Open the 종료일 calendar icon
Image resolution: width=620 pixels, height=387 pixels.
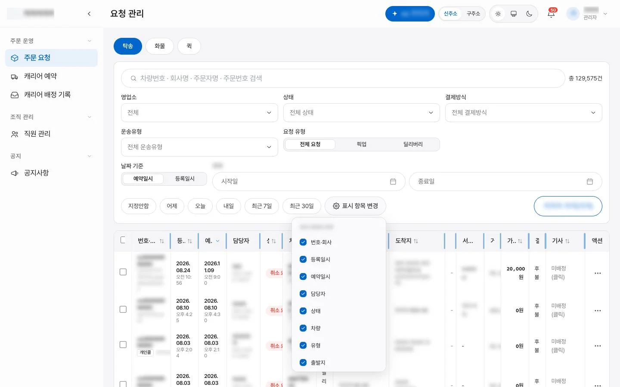coord(590,181)
